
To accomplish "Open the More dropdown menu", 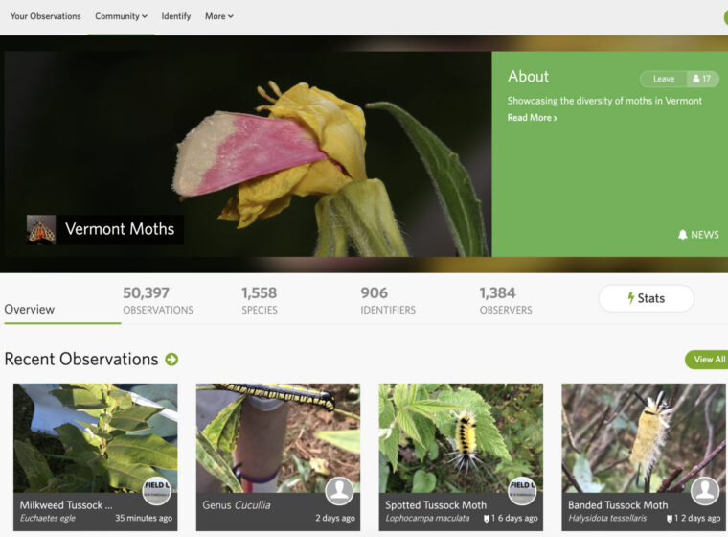I will coord(218,16).
